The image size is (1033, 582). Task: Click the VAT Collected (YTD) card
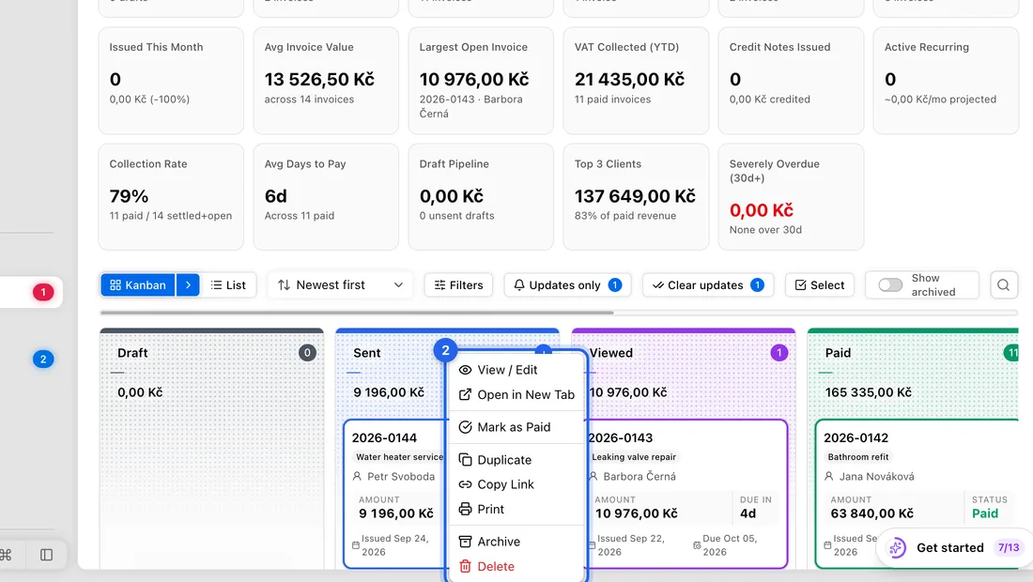[x=636, y=81]
